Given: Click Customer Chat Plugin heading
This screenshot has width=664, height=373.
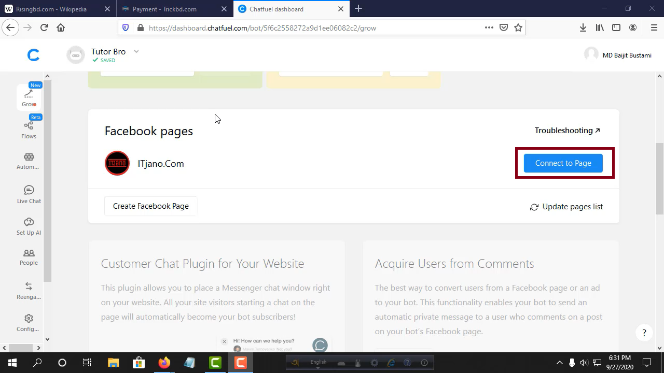Looking at the screenshot, I should pyautogui.click(x=202, y=264).
